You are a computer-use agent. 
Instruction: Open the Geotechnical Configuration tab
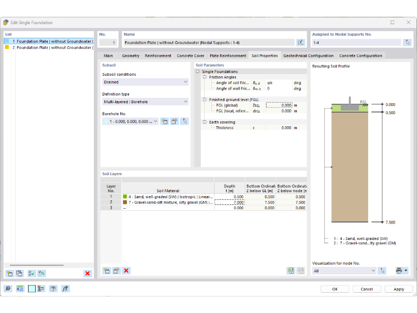pyautogui.click(x=308, y=55)
